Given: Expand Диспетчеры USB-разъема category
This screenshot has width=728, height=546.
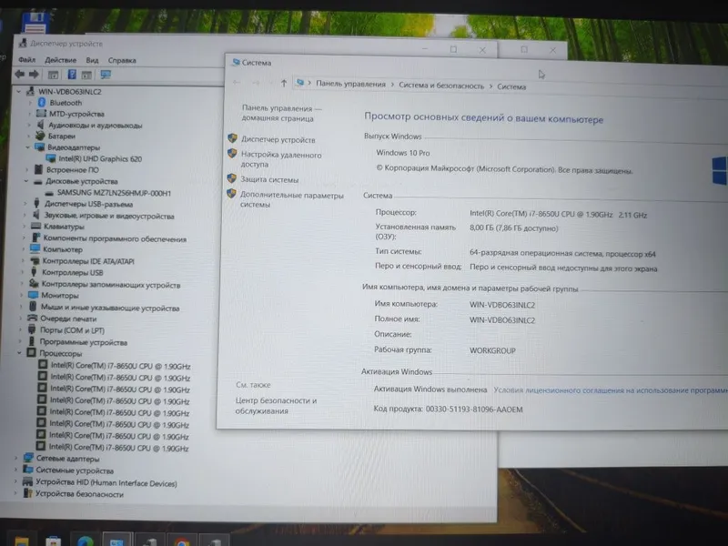Looking at the screenshot, I should (25, 204).
